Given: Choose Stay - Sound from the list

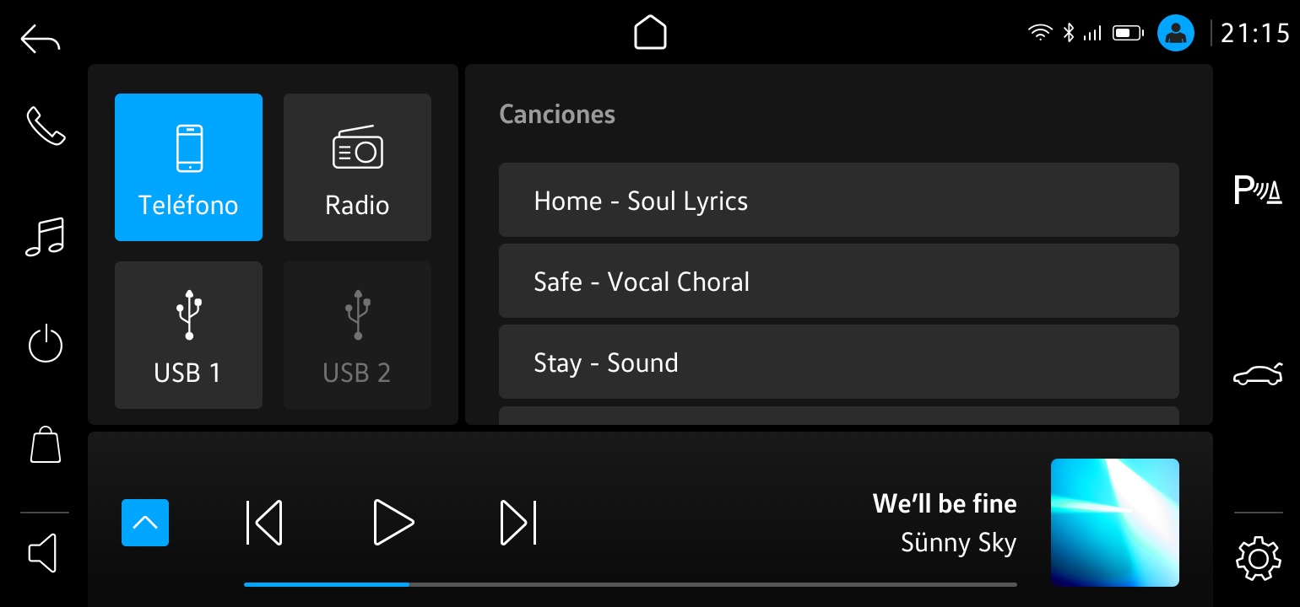Looking at the screenshot, I should pyautogui.click(x=838, y=362).
